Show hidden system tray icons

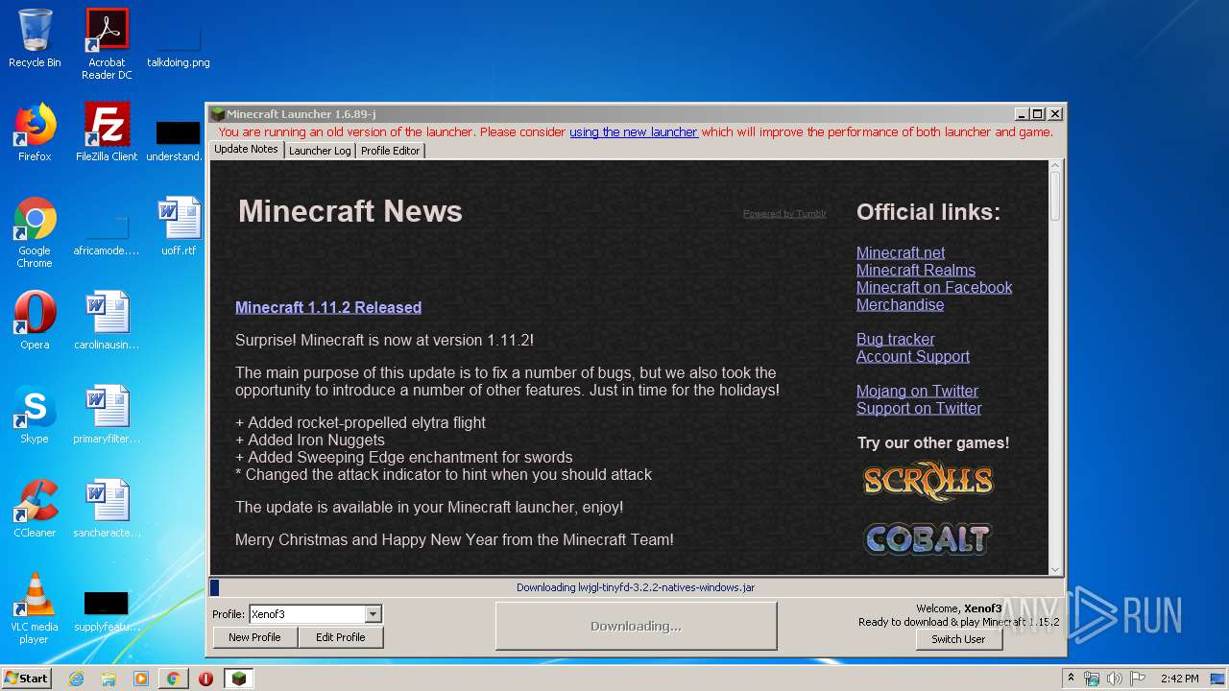1072,679
